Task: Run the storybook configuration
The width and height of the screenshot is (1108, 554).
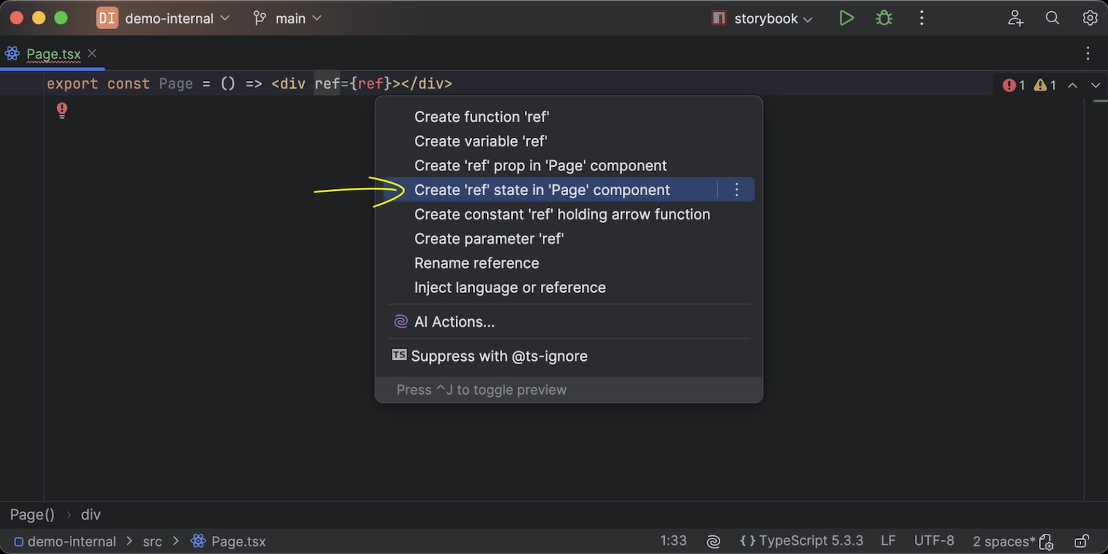Action: [x=846, y=18]
